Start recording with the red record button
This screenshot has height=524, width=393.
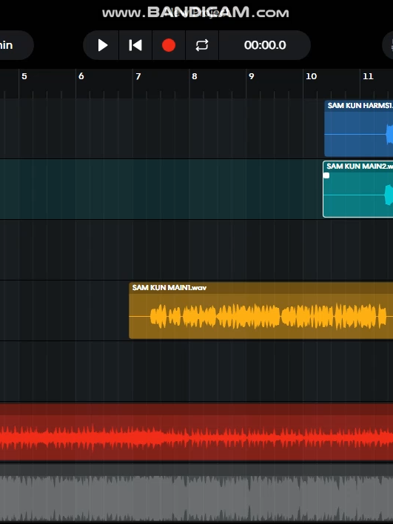169,45
